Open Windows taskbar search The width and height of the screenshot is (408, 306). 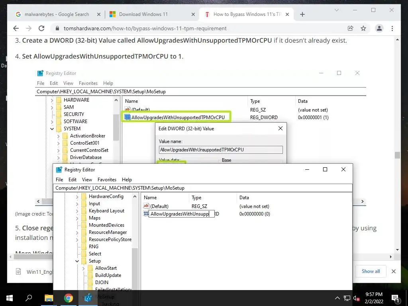[29, 298]
